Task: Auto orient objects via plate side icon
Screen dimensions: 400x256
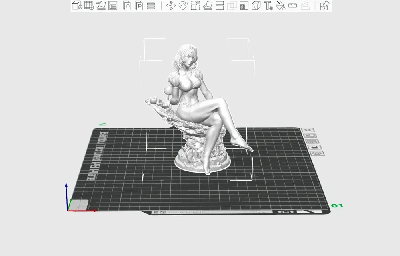Action: point(310,136)
